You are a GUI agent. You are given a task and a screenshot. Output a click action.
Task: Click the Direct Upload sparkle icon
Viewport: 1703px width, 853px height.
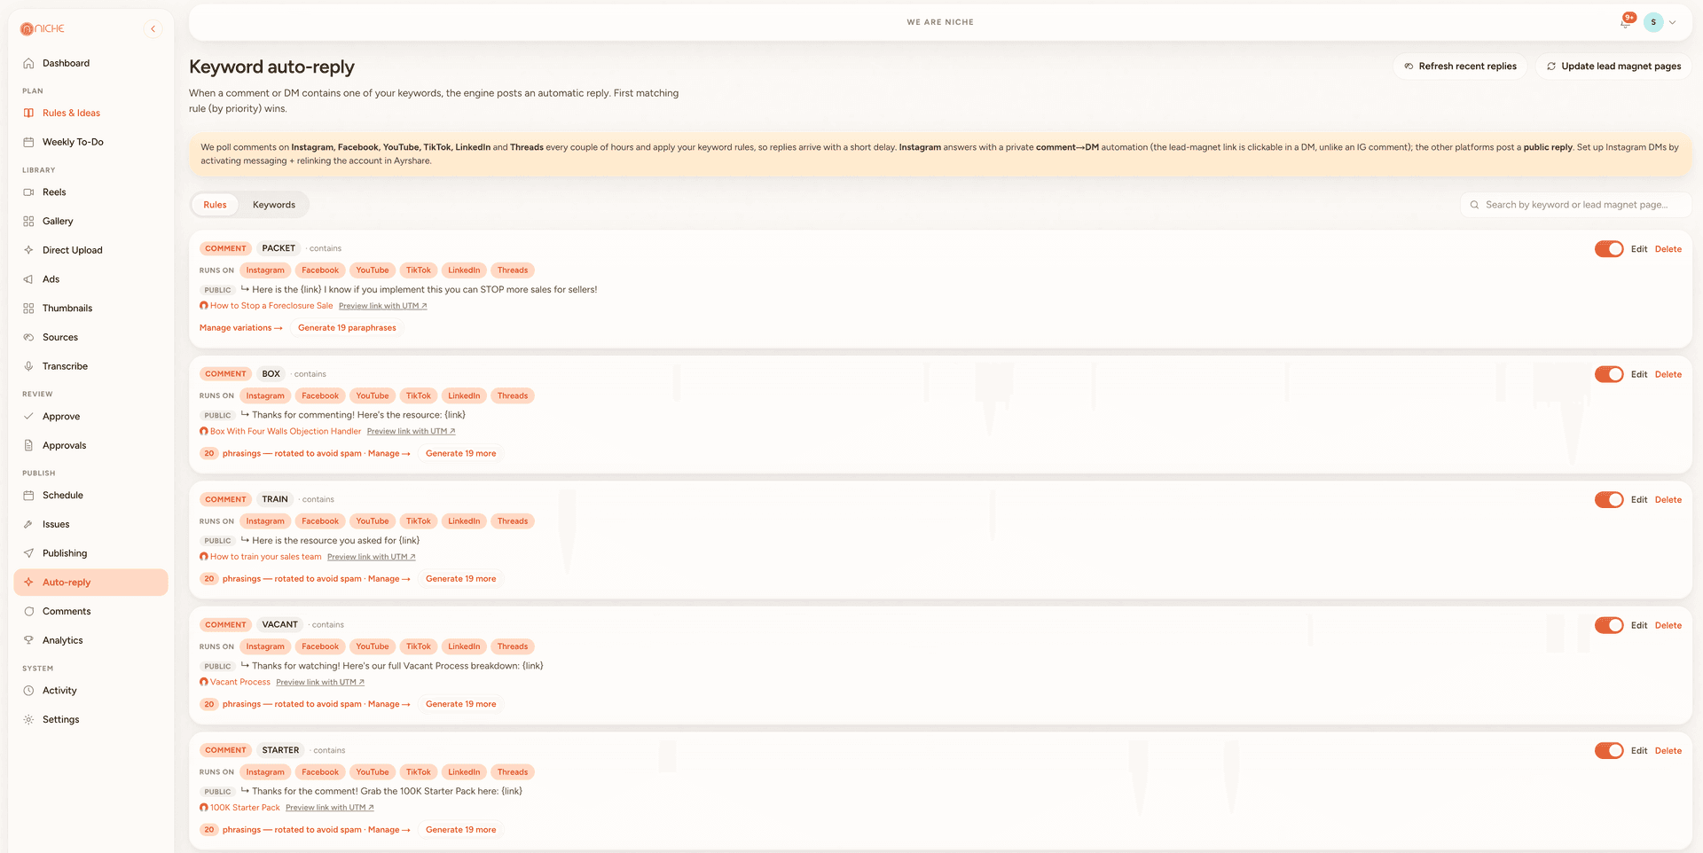click(x=28, y=250)
